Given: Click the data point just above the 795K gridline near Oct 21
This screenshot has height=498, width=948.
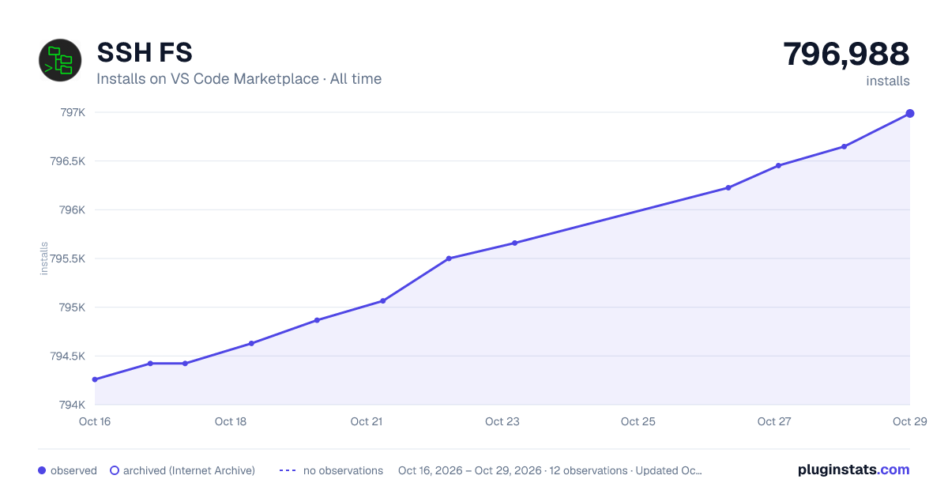Looking at the screenshot, I should 383,300.
